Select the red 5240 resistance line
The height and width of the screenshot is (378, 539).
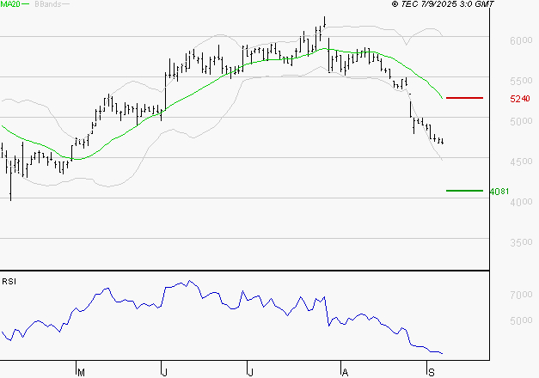pyautogui.click(x=464, y=98)
